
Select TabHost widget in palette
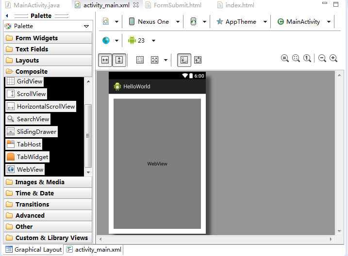click(x=23, y=144)
